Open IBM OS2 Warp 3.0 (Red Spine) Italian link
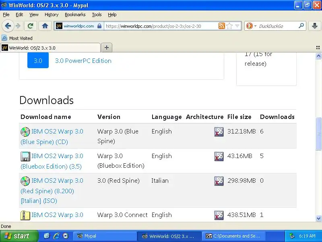The height and width of the screenshot is (242, 322). [x=52, y=190]
